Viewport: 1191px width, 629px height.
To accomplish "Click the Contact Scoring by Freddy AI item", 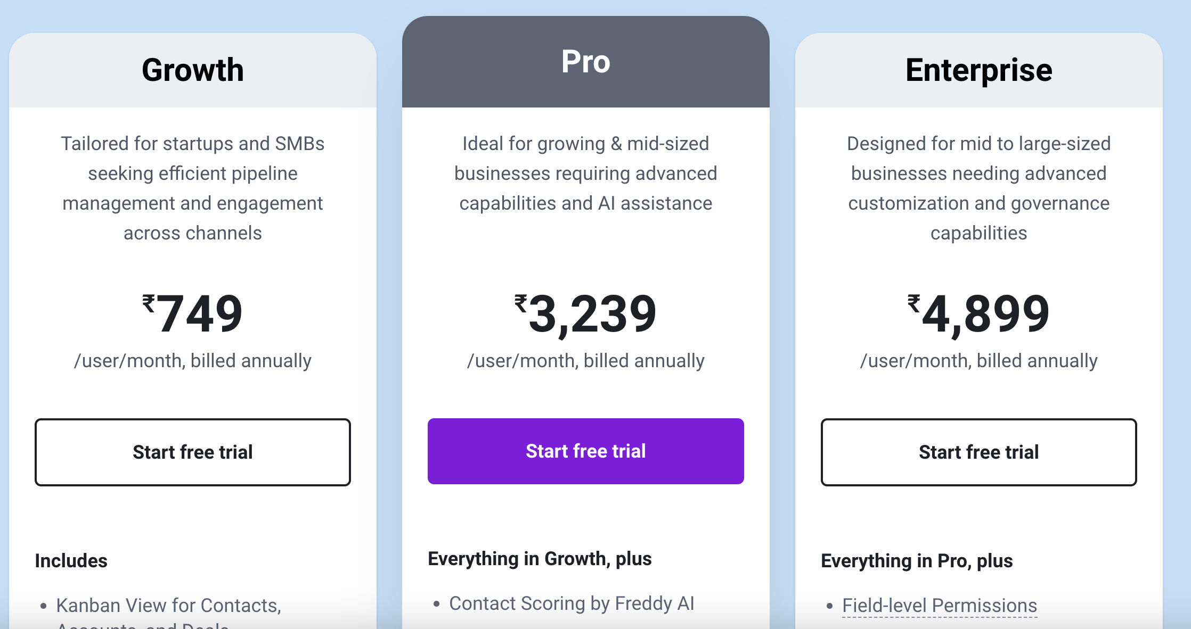I will coord(572,603).
